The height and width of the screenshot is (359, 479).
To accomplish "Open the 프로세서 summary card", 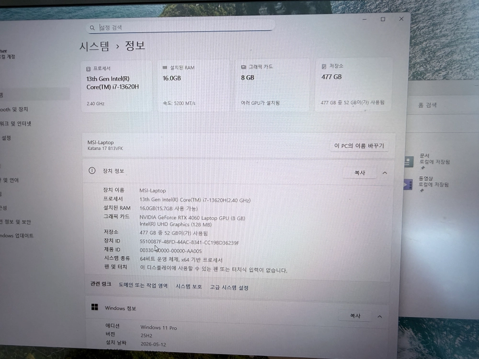I will point(116,86).
